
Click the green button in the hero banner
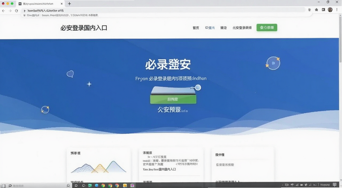click(173, 99)
